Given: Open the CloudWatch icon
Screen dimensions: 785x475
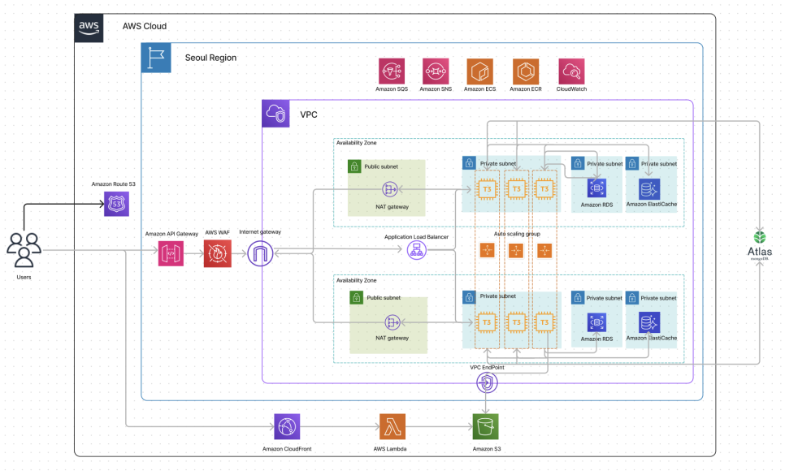Looking at the screenshot, I should [x=571, y=71].
